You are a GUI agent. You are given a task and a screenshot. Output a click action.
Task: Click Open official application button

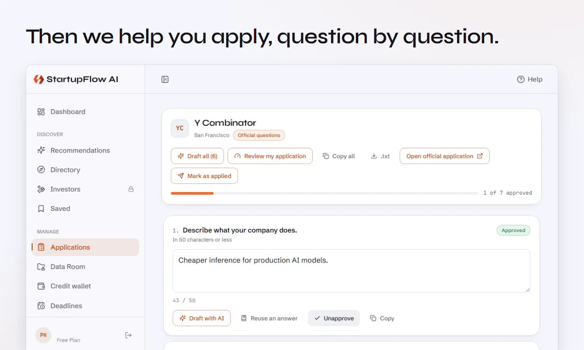point(445,156)
